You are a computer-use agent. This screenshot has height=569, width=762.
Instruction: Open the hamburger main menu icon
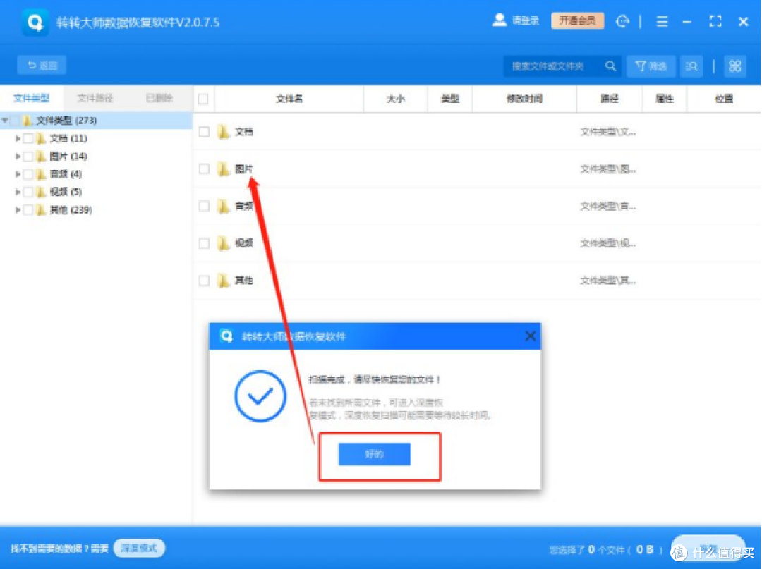662,21
